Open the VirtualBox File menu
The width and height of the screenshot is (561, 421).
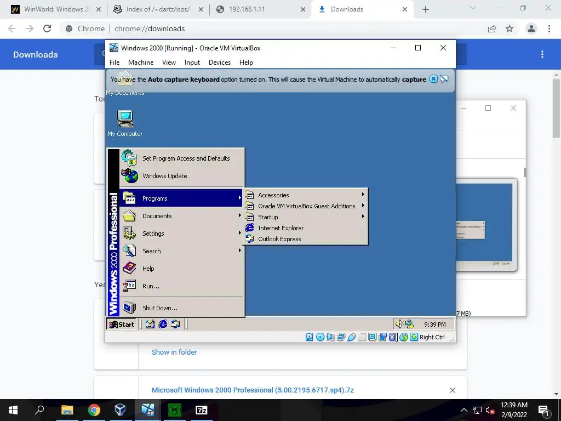(x=115, y=62)
